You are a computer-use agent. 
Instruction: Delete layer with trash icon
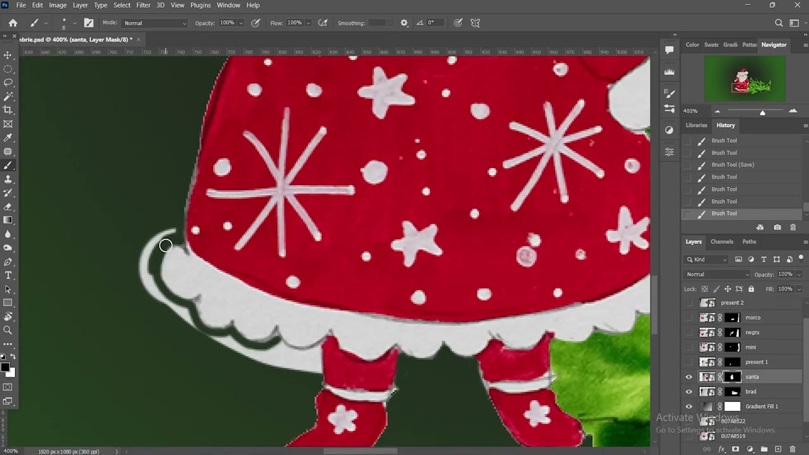coord(793,449)
